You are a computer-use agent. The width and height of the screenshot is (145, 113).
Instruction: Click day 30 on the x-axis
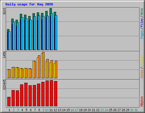coord(132,110)
